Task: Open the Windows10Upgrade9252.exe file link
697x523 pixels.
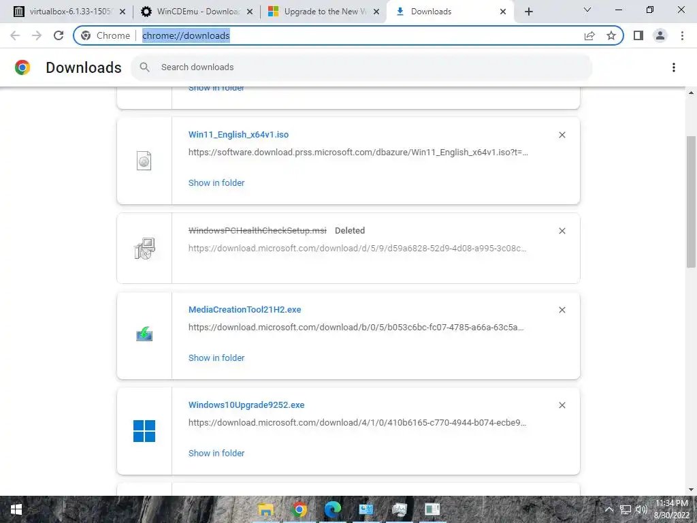Action: click(246, 405)
